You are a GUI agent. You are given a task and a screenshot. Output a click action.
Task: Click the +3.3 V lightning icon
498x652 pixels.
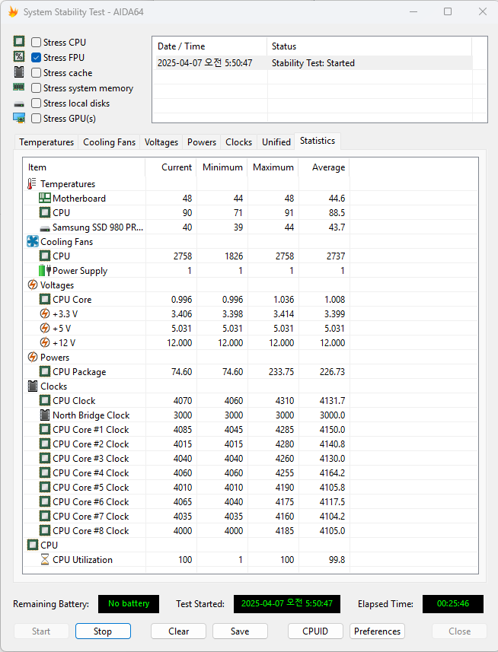coord(45,314)
